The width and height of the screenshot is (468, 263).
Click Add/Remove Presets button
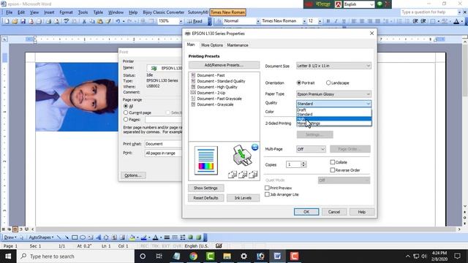pos(224,65)
